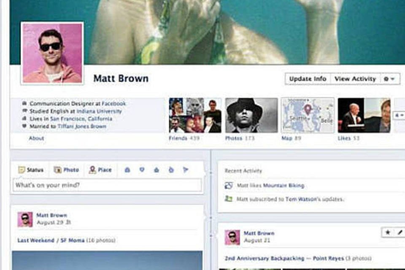Viewport: 405px width, 270px height.
Task: Select the Status tab in the composer
Action: coord(31,170)
